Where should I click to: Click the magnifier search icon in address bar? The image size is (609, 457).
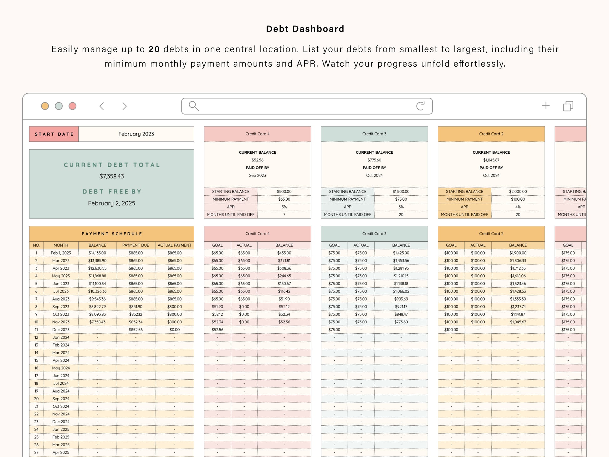pyautogui.click(x=194, y=106)
